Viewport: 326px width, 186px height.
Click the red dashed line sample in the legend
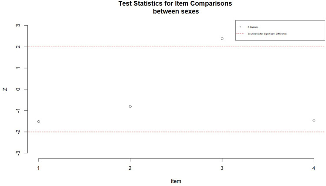[x=240, y=34]
